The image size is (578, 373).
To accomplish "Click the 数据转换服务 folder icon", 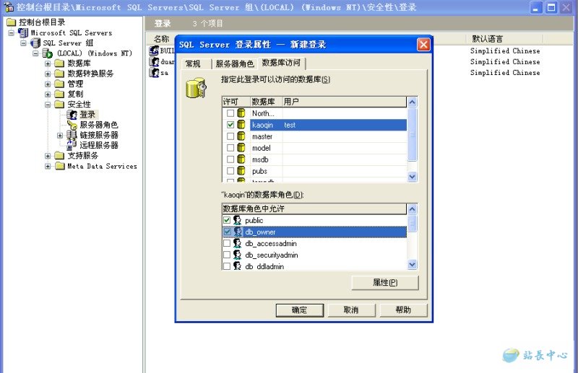I will pos(59,74).
